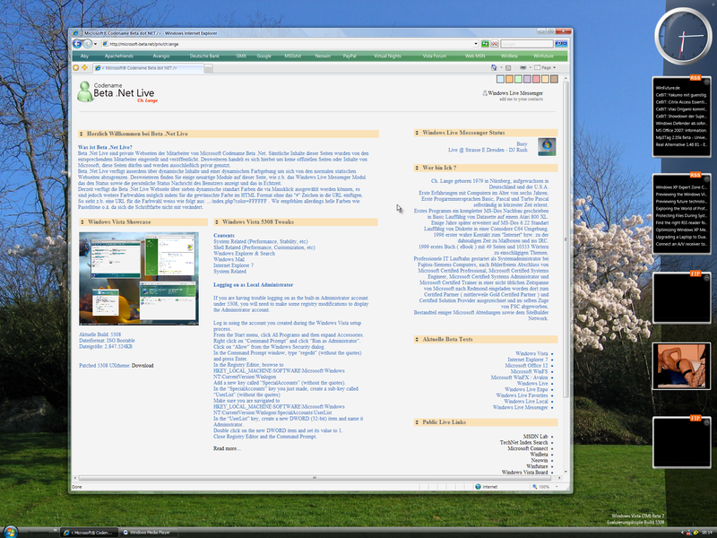717x538 pixels.
Task: Click the Print icon in IE toolbar
Action: [x=523, y=67]
